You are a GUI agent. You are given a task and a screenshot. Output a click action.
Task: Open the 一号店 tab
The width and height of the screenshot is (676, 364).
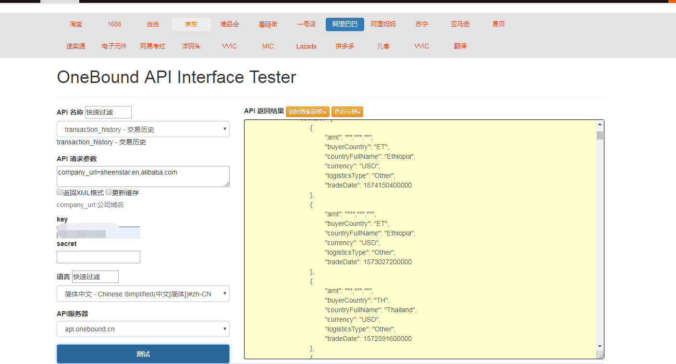point(307,24)
